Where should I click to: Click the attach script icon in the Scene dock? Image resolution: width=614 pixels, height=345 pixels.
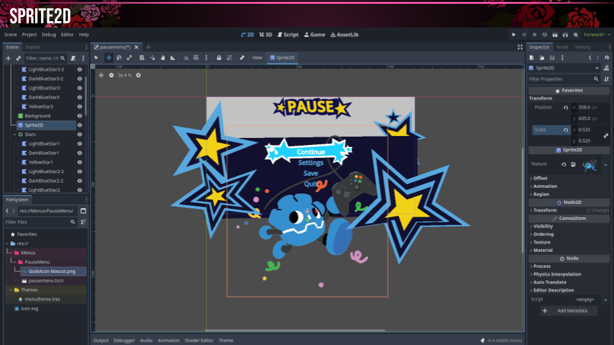(x=73, y=58)
